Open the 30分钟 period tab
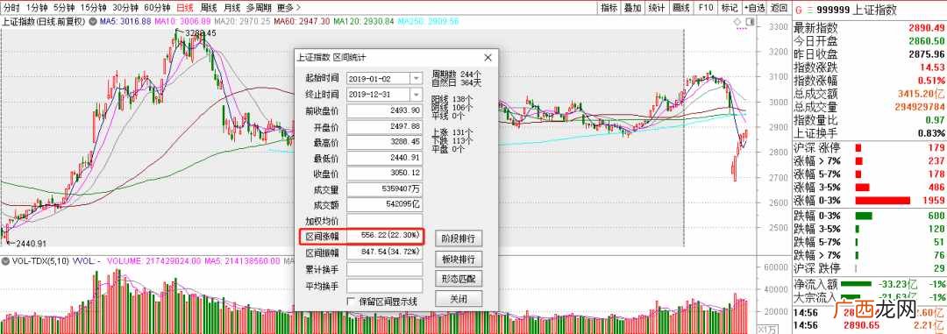 tap(125, 8)
